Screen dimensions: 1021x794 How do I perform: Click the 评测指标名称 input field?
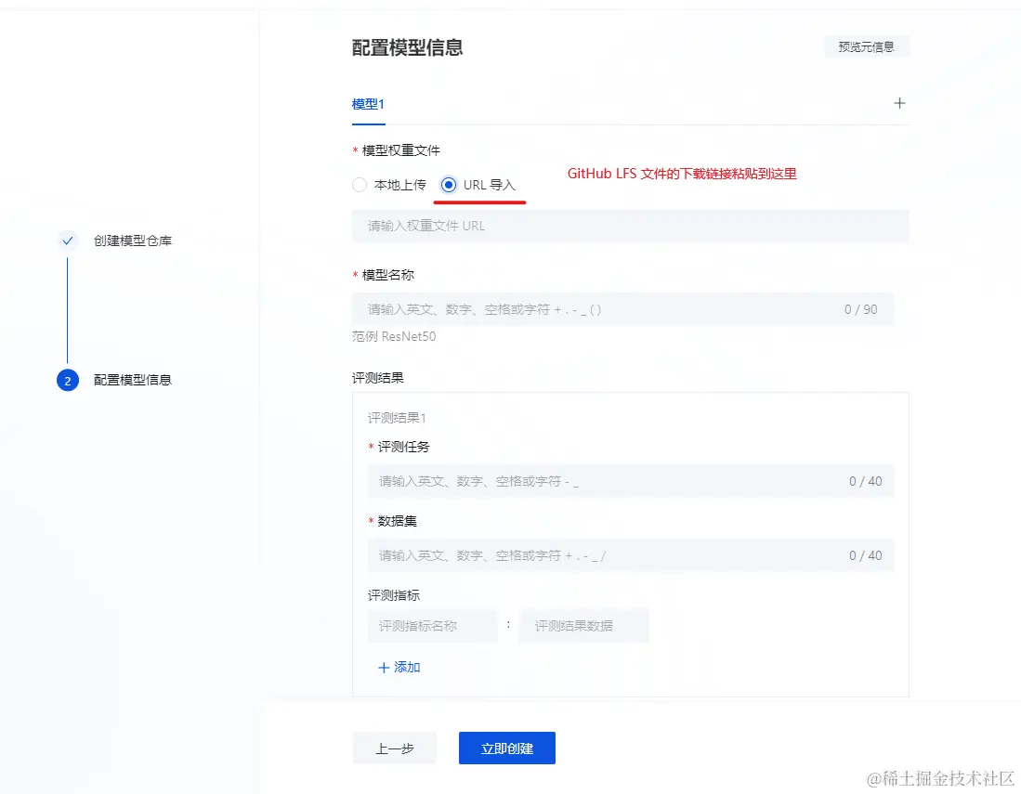point(433,626)
